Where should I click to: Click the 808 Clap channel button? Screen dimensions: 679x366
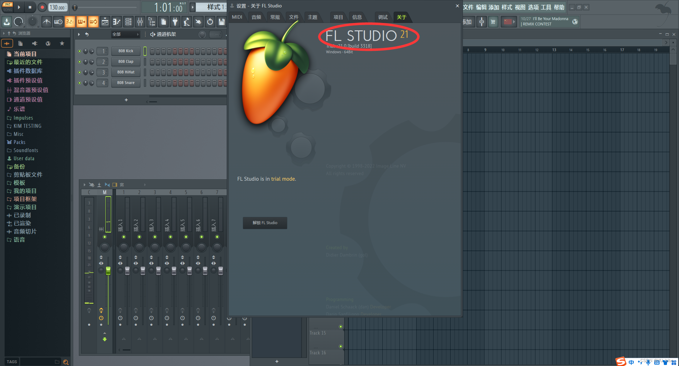tap(126, 61)
